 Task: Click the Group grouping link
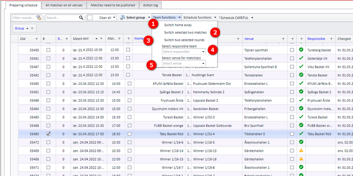pos(19,28)
